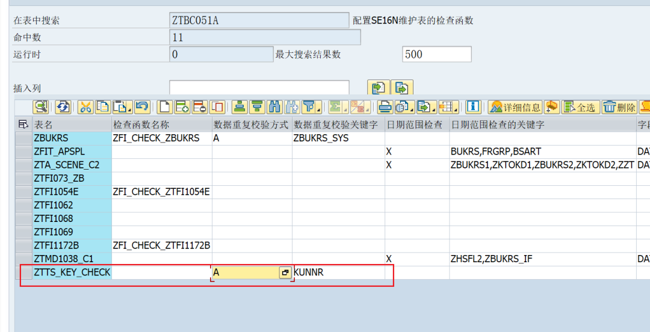Click into the 插入列 input field
The image size is (650, 332).
259,87
